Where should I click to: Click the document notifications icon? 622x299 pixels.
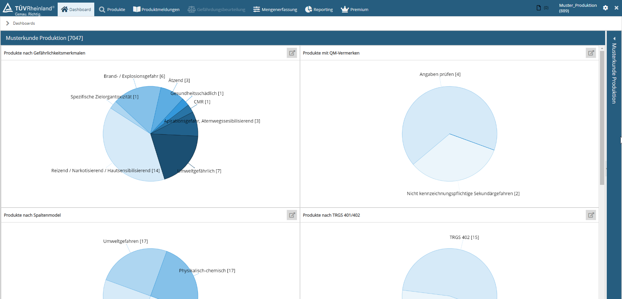coord(539,8)
